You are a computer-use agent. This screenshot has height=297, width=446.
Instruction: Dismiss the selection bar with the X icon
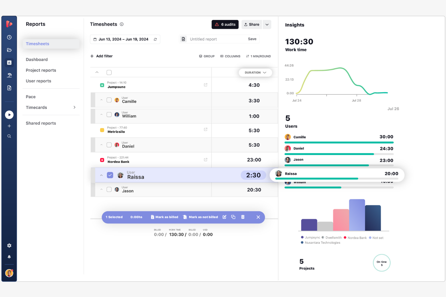pos(258,217)
